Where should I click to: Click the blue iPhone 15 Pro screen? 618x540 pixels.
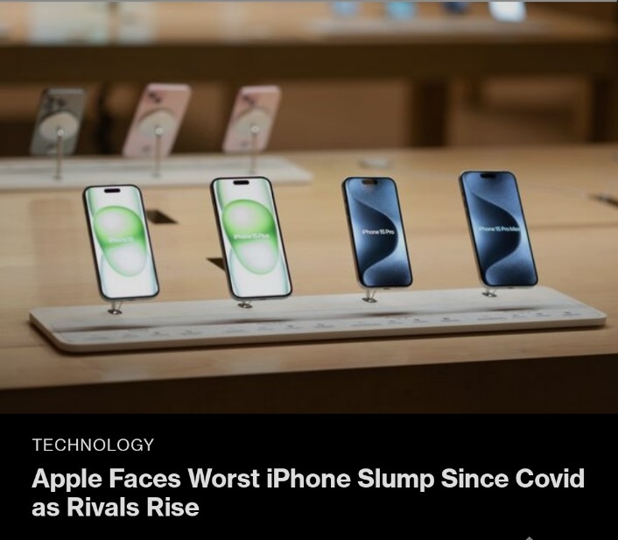[377, 232]
